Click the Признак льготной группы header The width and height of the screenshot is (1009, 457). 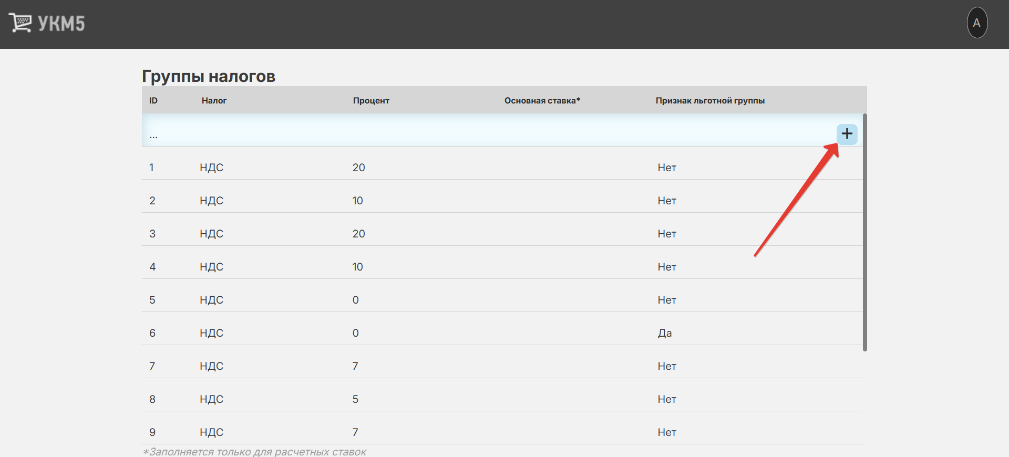click(x=709, y=100)
